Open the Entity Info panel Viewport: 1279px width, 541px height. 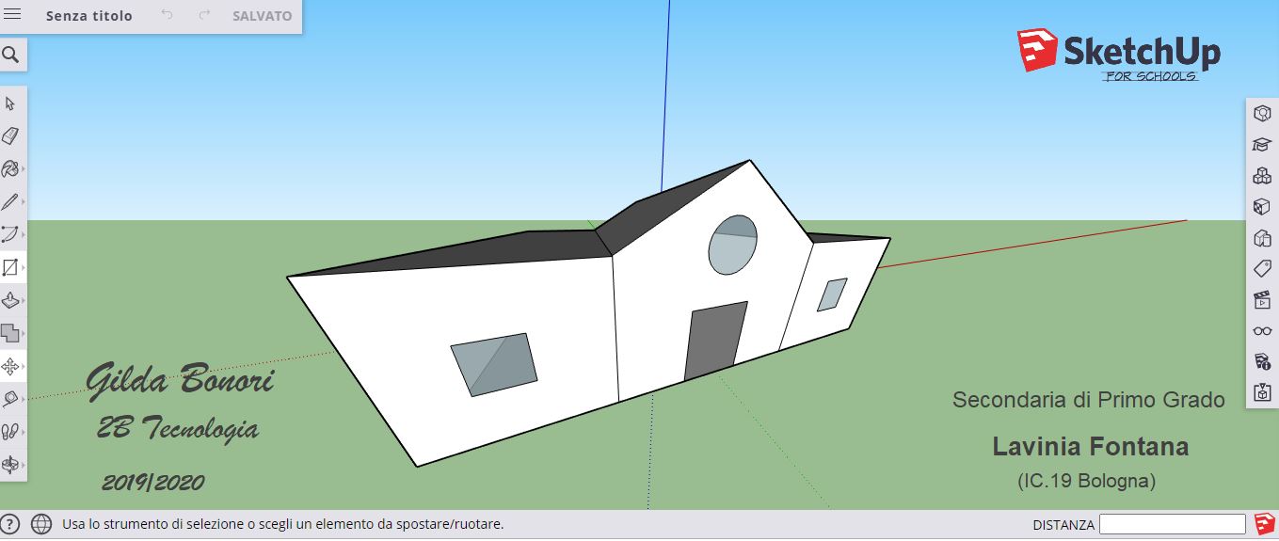coord(1262,113)
